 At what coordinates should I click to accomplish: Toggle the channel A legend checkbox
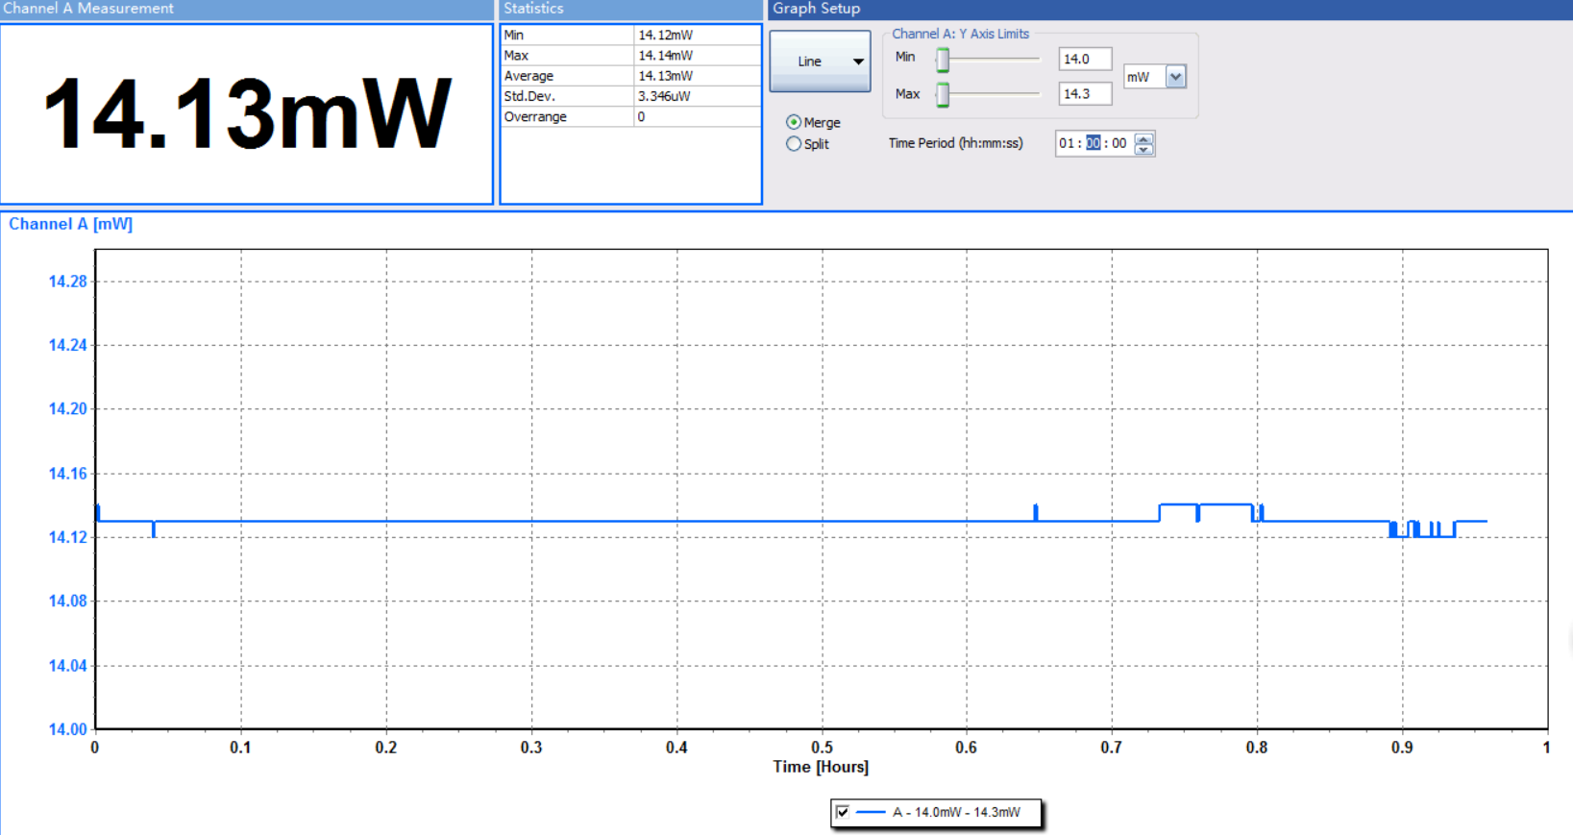tap(843, 812)
